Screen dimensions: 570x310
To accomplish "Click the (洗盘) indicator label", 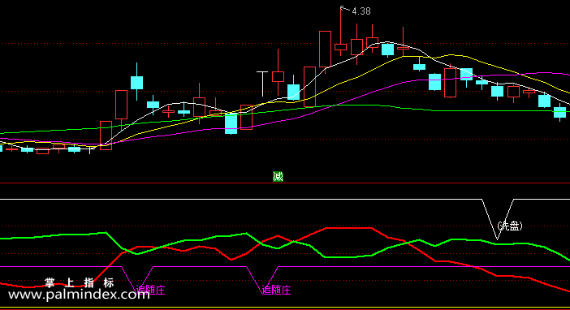I will click(510, 226).
